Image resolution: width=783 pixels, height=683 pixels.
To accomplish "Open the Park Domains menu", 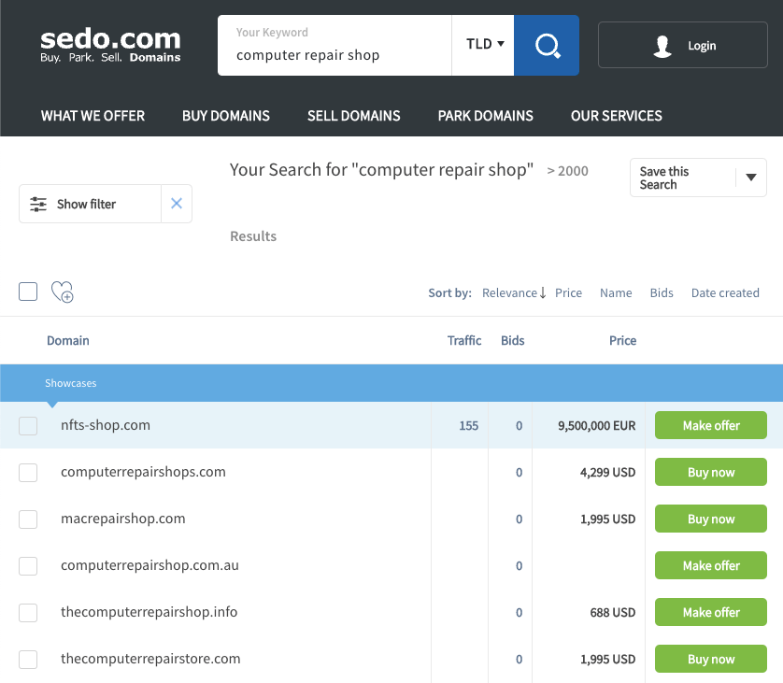I will point(485,116).
